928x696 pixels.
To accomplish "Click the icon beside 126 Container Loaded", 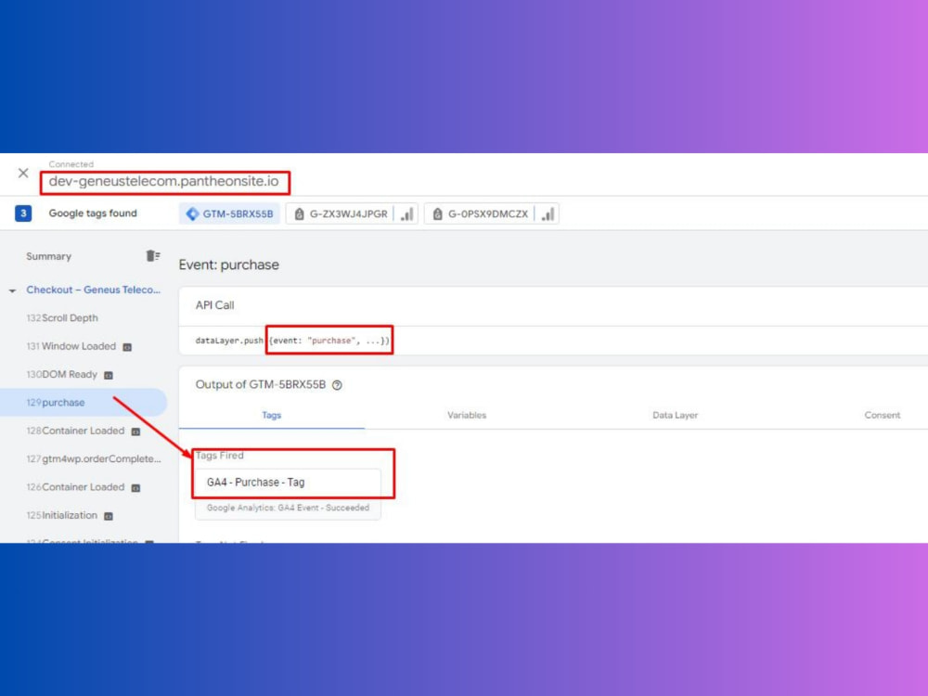I will click(135, 488).
